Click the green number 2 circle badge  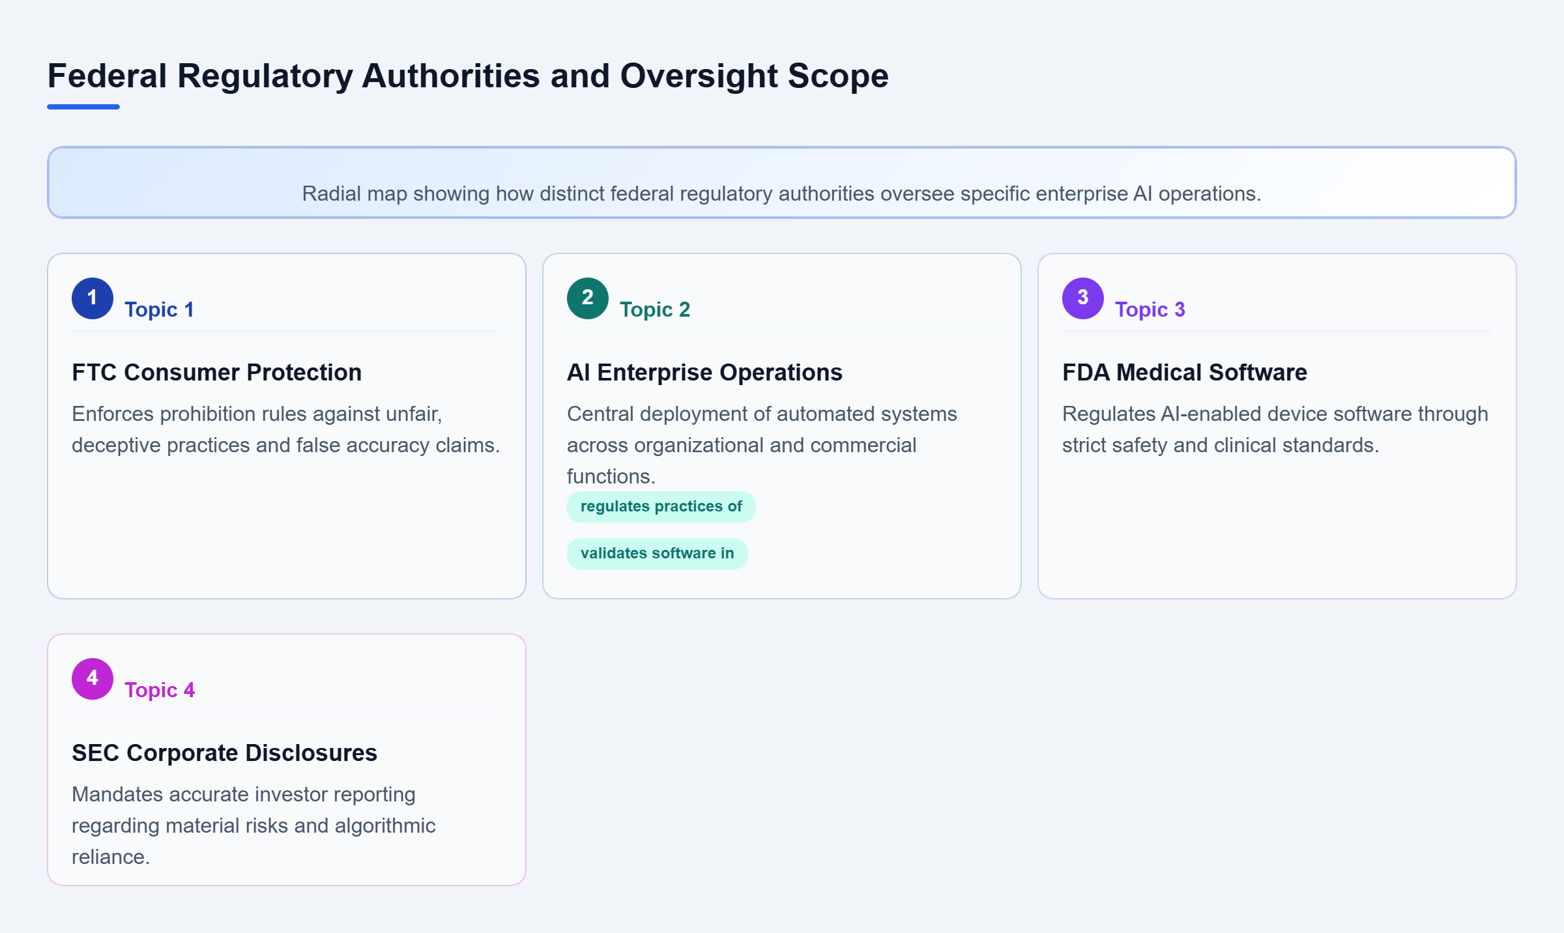(588, 298)
